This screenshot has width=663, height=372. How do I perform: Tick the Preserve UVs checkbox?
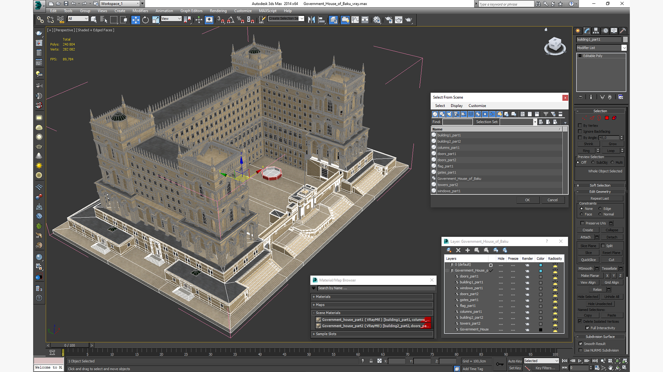tap(583, 223)
